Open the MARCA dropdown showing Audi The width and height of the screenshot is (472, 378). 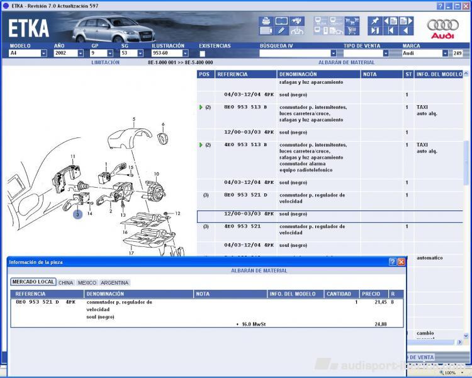tap(445, 54)
